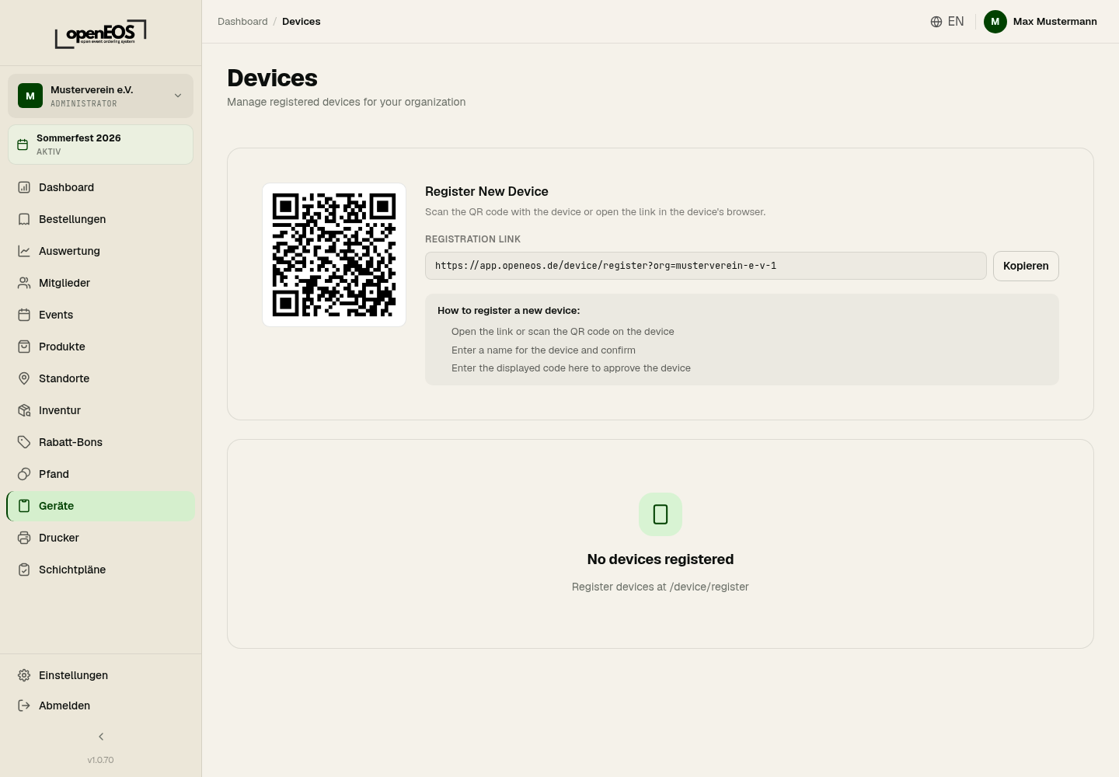Click the Dashboard breadcrumb link
Image resolution: width=1119 pixels, height=777 pixels.
[x=242, y=22]
